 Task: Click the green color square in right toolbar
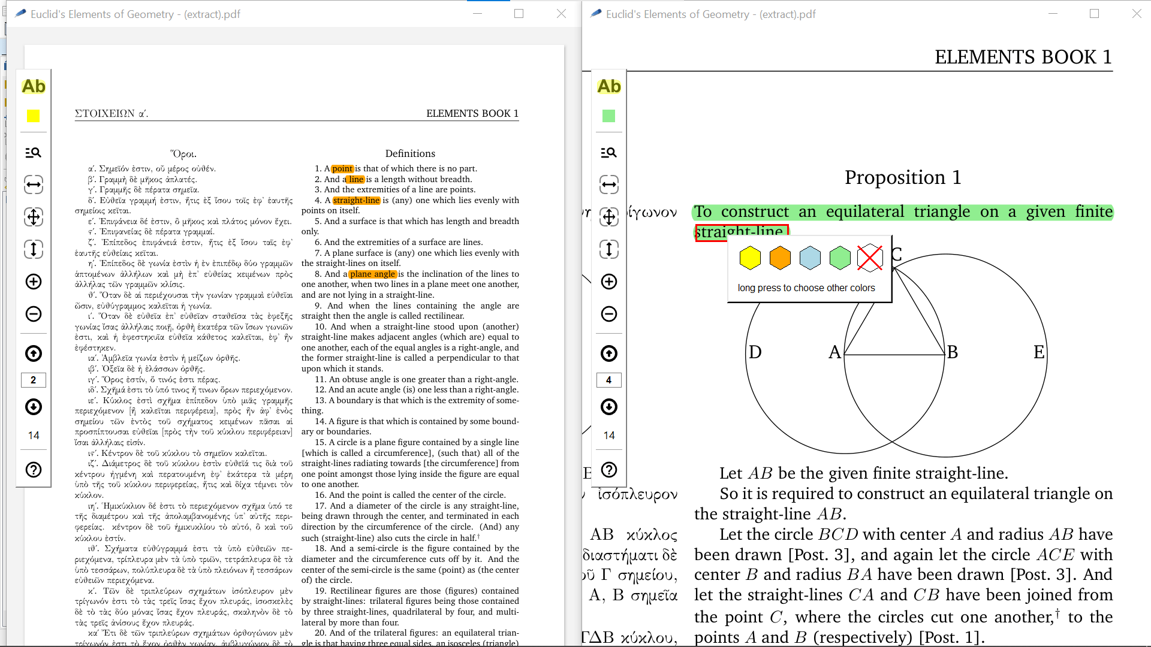609,116
